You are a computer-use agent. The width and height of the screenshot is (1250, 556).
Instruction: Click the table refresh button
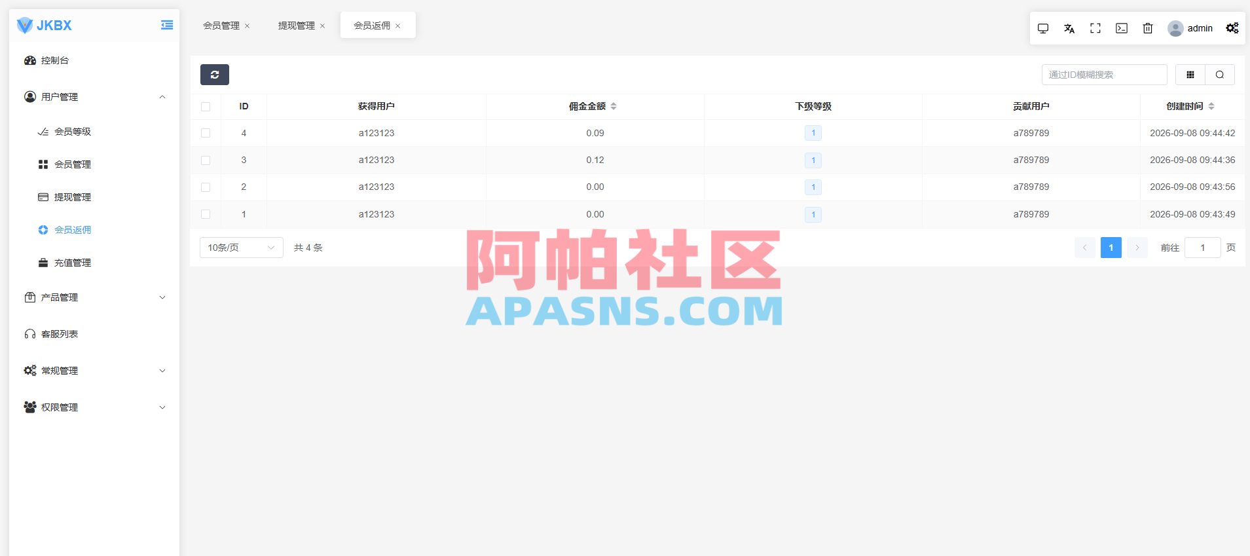coord(215,75)
